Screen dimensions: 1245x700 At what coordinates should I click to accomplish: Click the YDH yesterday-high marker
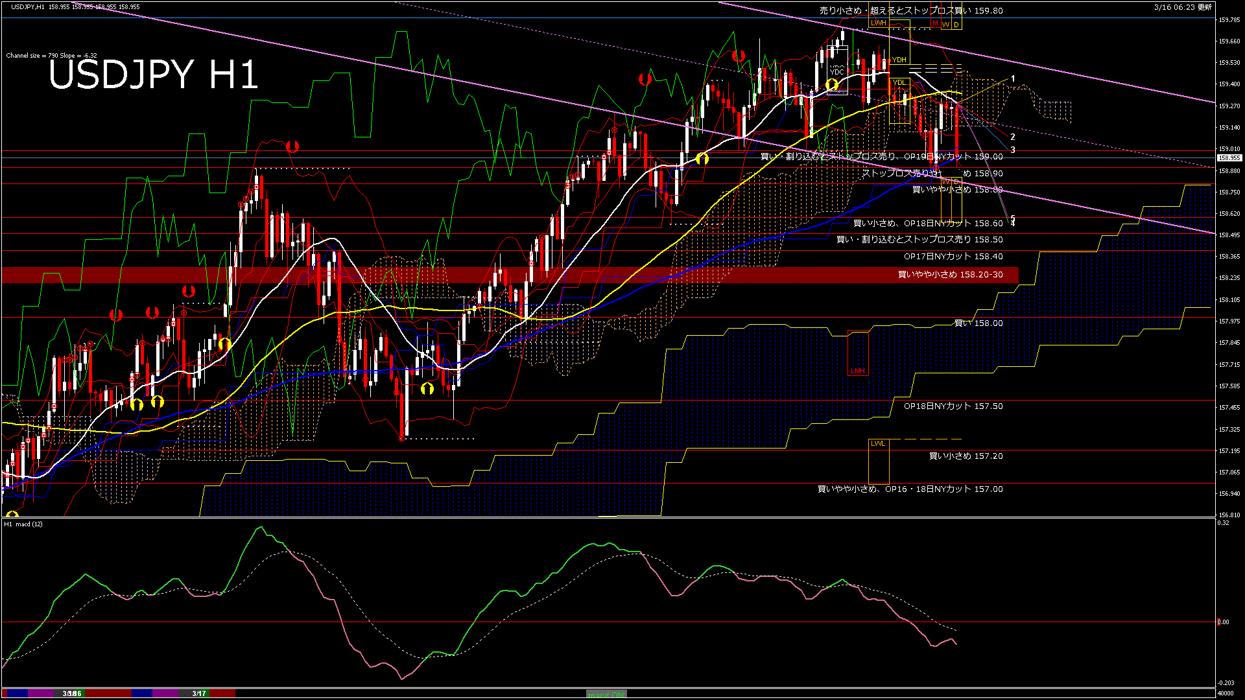click(899, 60)
